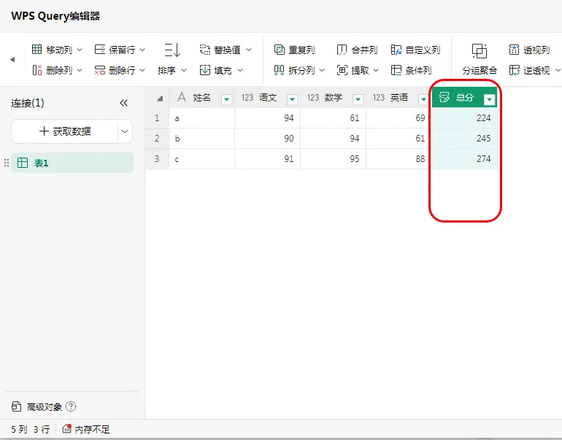Collapse the 连接 panel with double chevron
Screen dimensions: 562x440
pyautogui.click(x=123, y=103)
